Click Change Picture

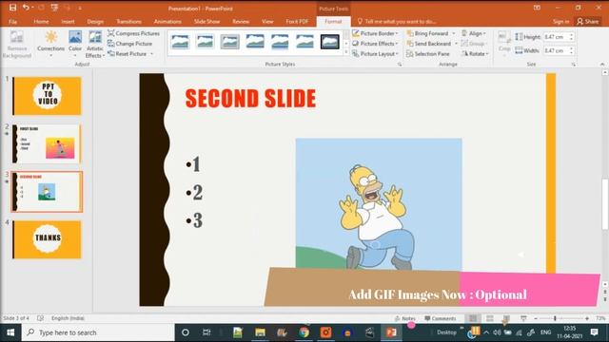coord(130,44)
